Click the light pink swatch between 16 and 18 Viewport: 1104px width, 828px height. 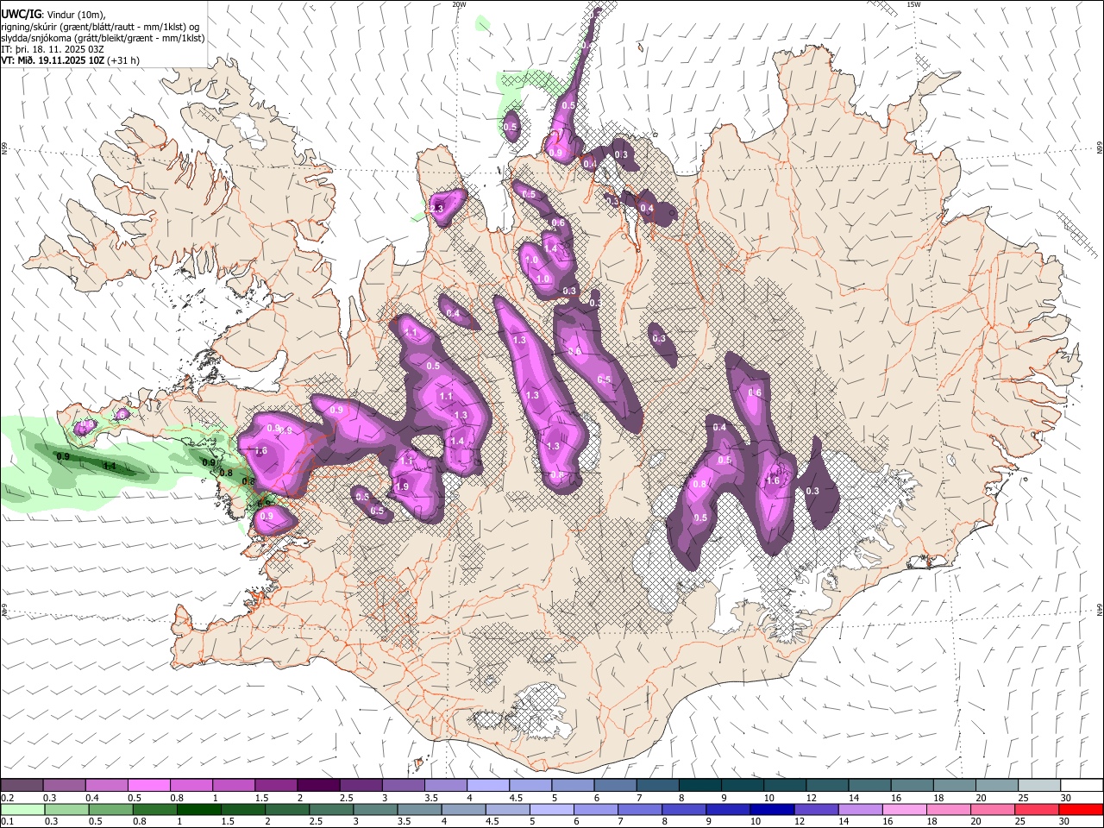(x=905, y=809)
